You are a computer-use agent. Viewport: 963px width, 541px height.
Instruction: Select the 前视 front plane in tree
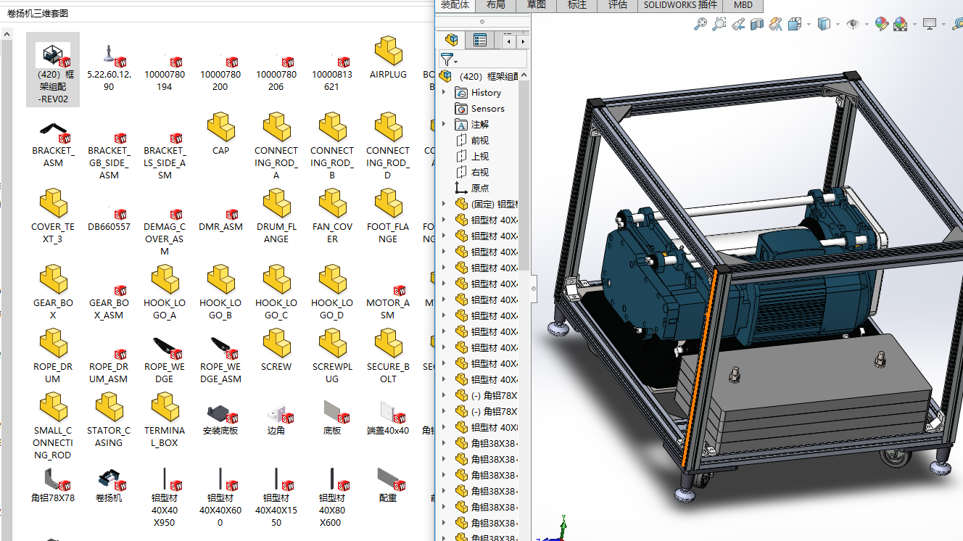click(479, 141)
